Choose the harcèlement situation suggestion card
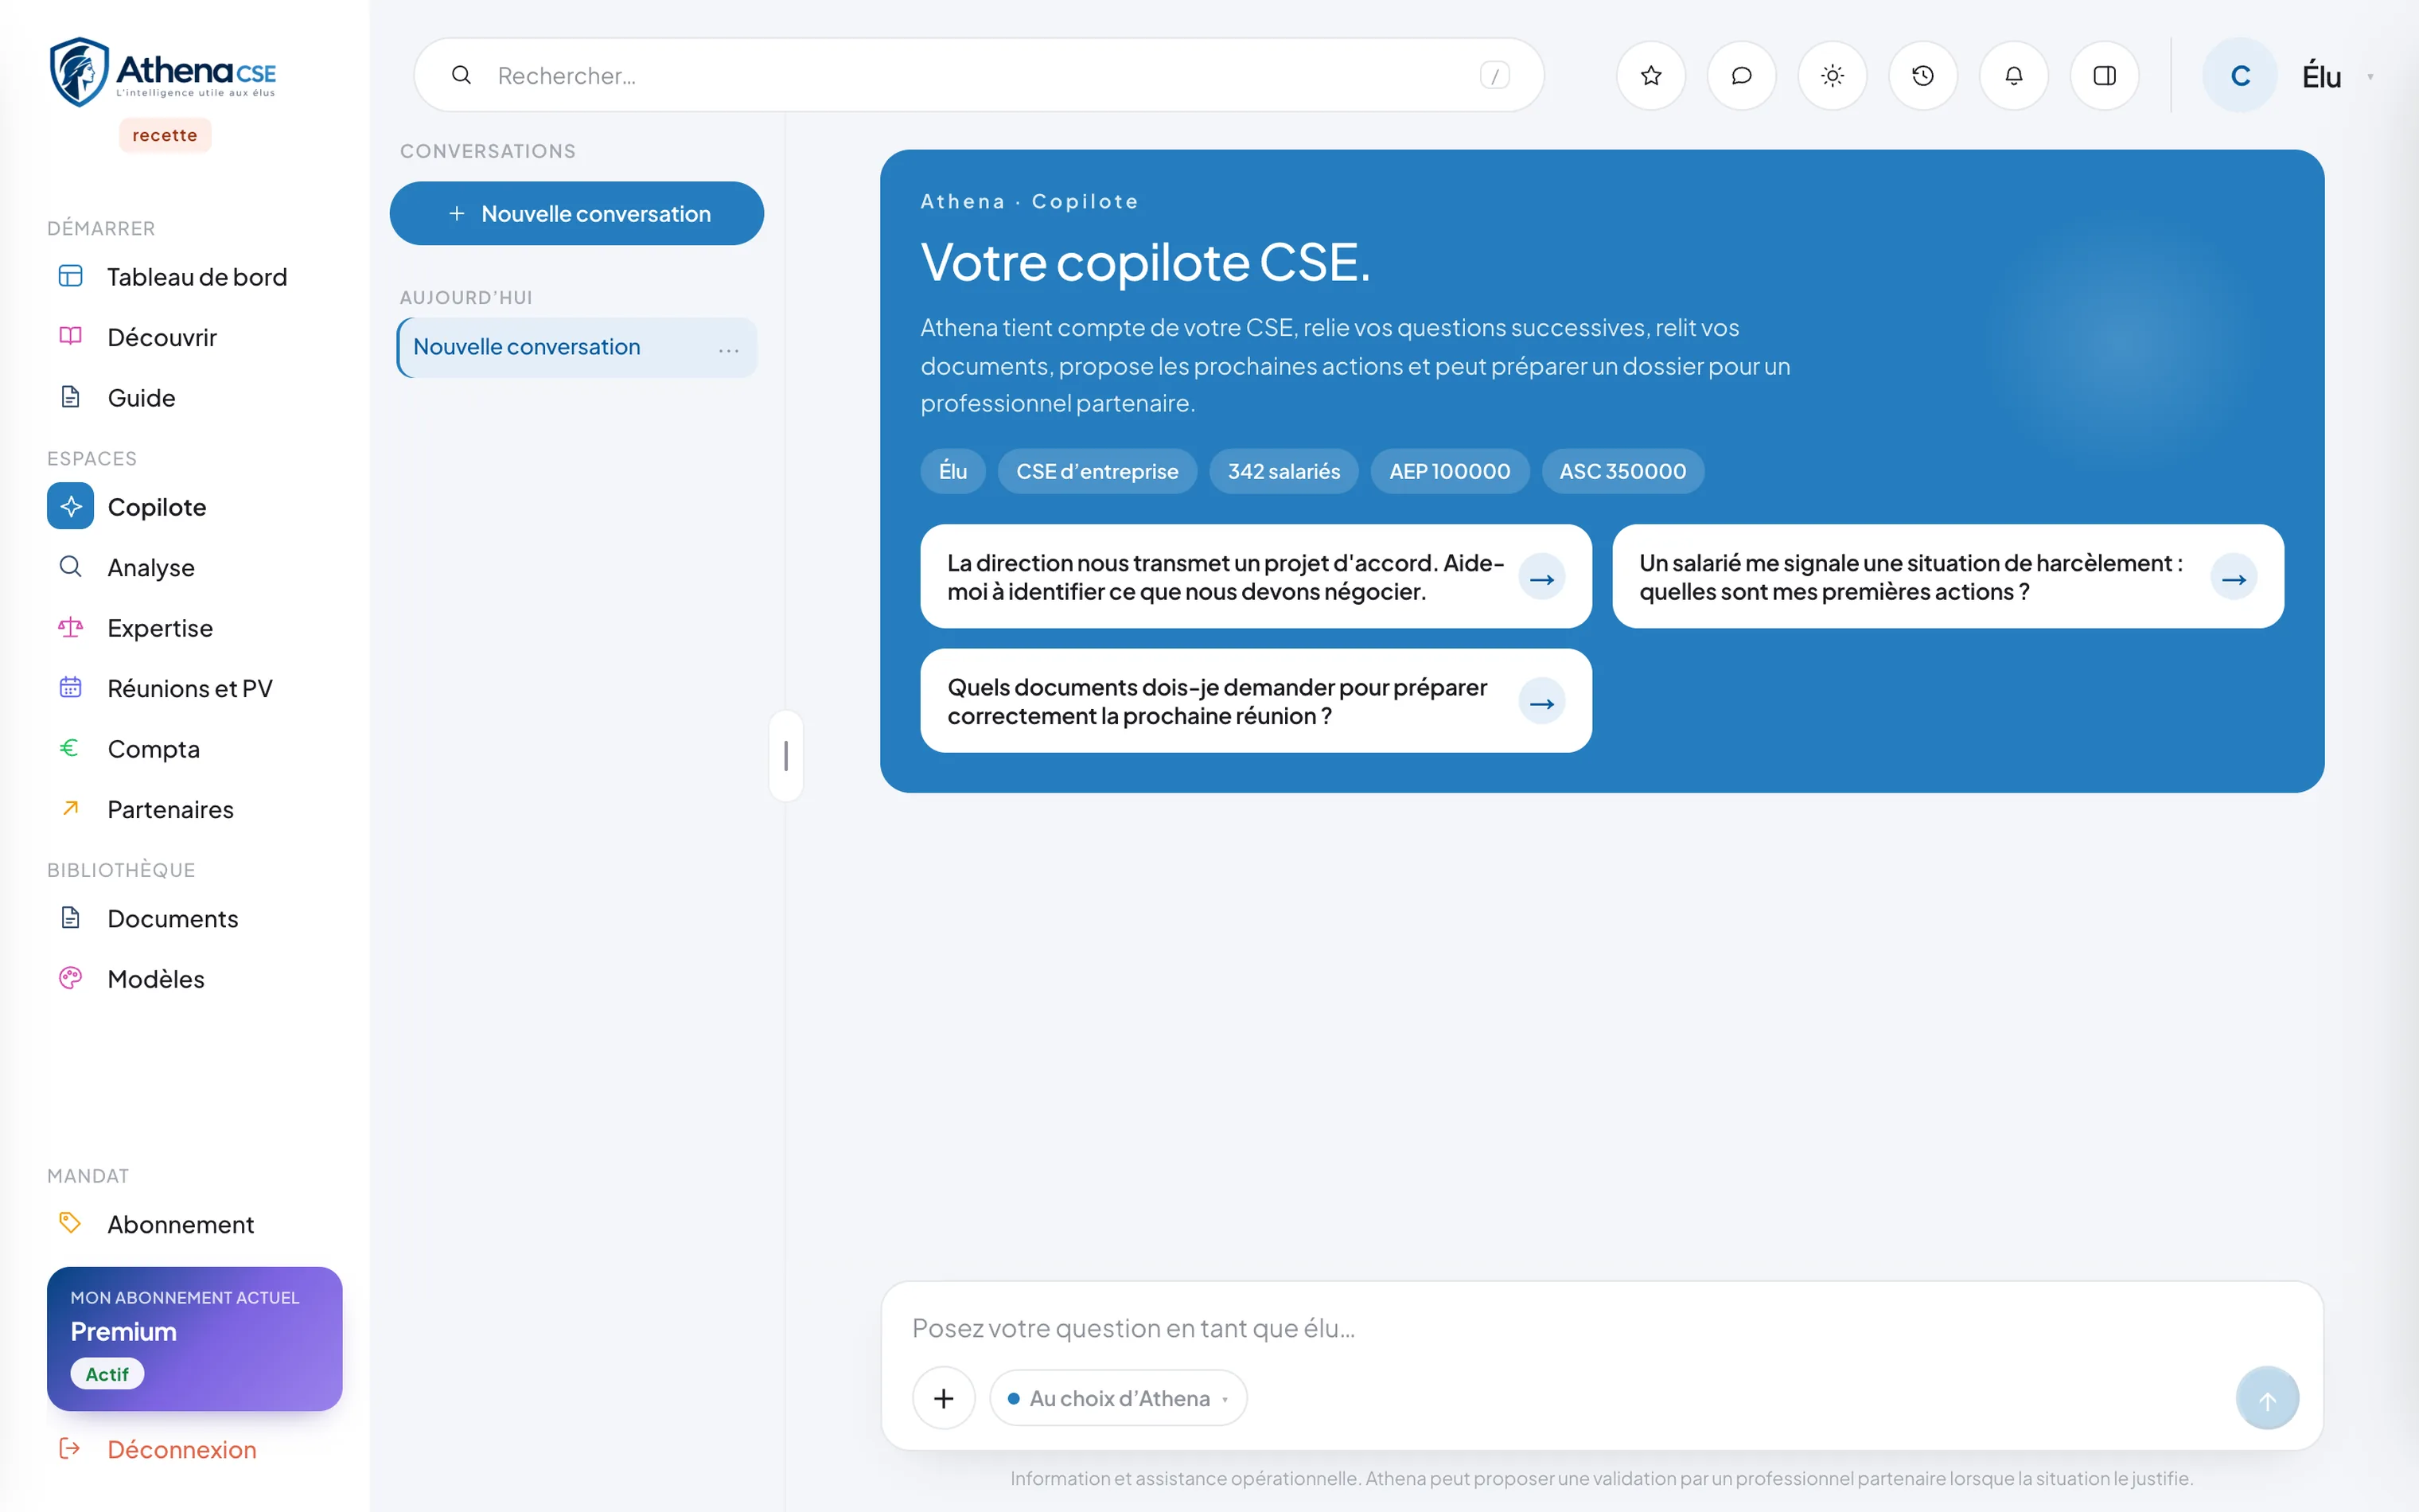This screenshot has width=2419, height=1512. click(x=1947, y=577)
